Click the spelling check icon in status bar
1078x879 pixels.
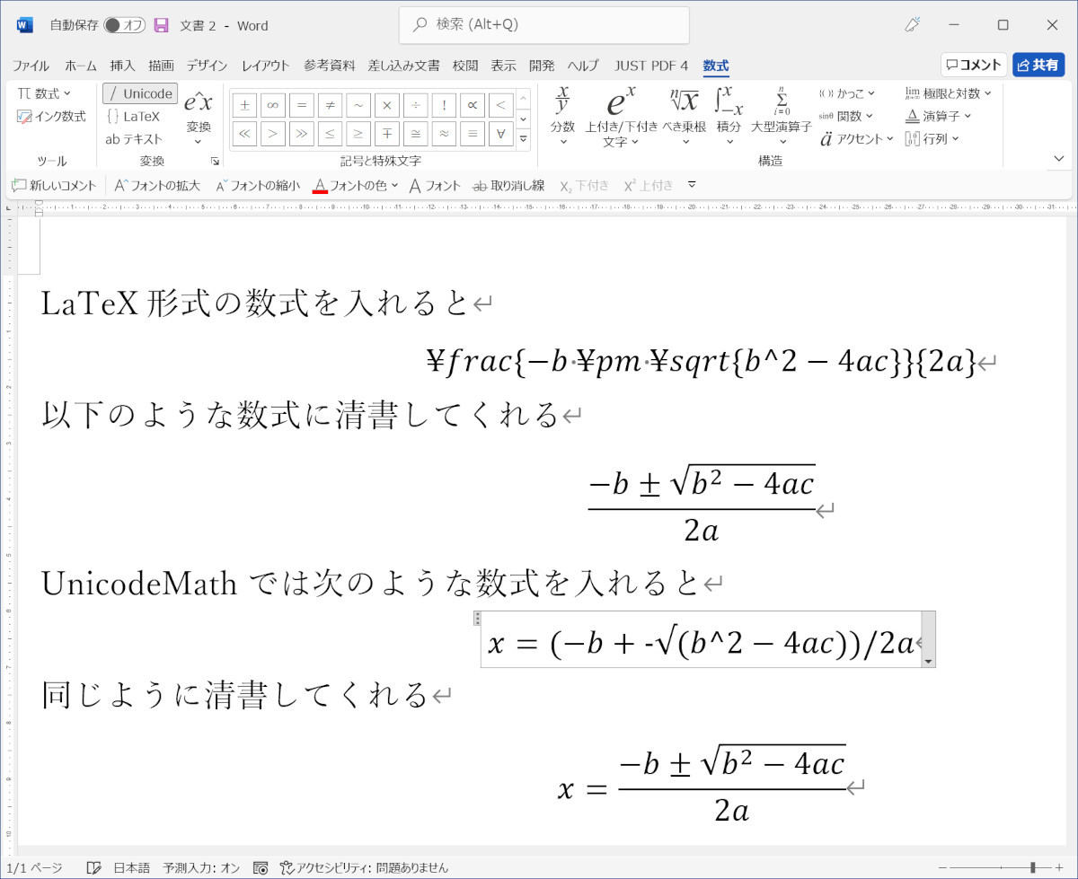(93, 867)
